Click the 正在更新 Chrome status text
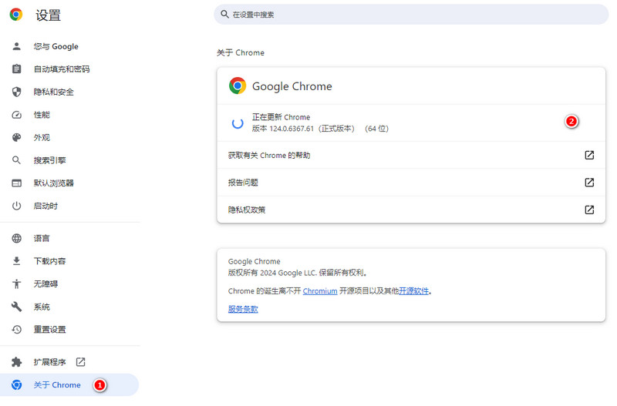Screen dimensions: 617x406 pos(281,117)
